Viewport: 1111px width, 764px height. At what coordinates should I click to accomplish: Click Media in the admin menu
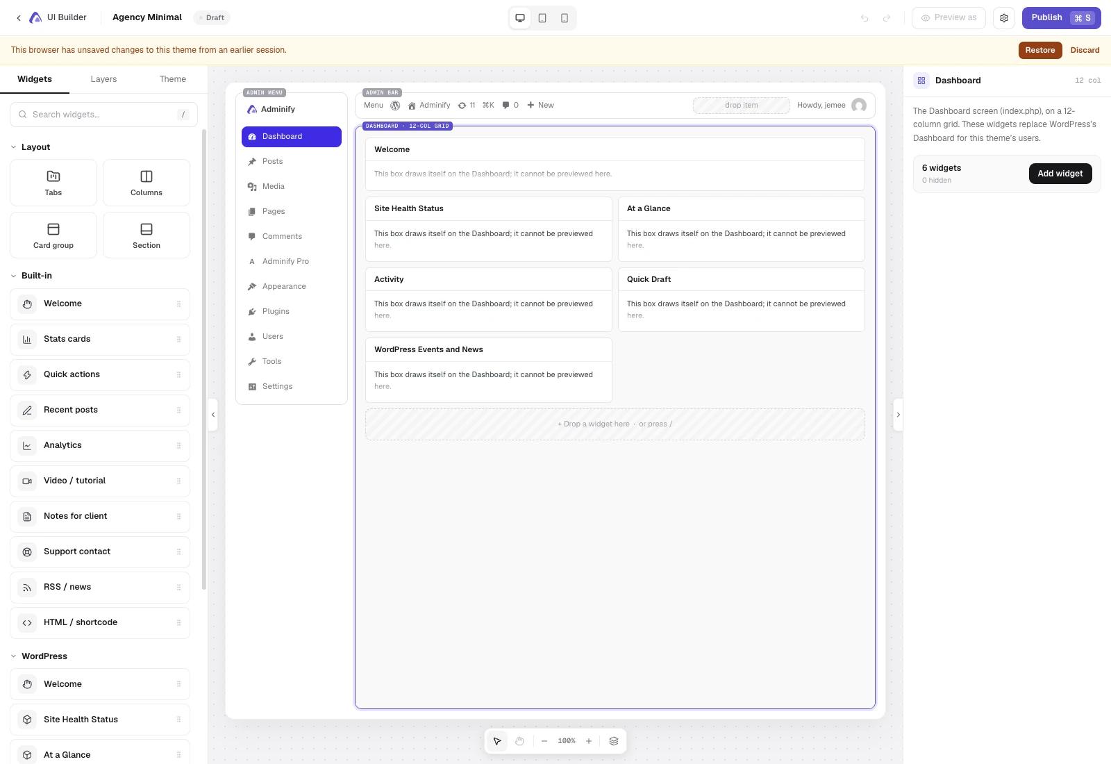click(292, 187)
